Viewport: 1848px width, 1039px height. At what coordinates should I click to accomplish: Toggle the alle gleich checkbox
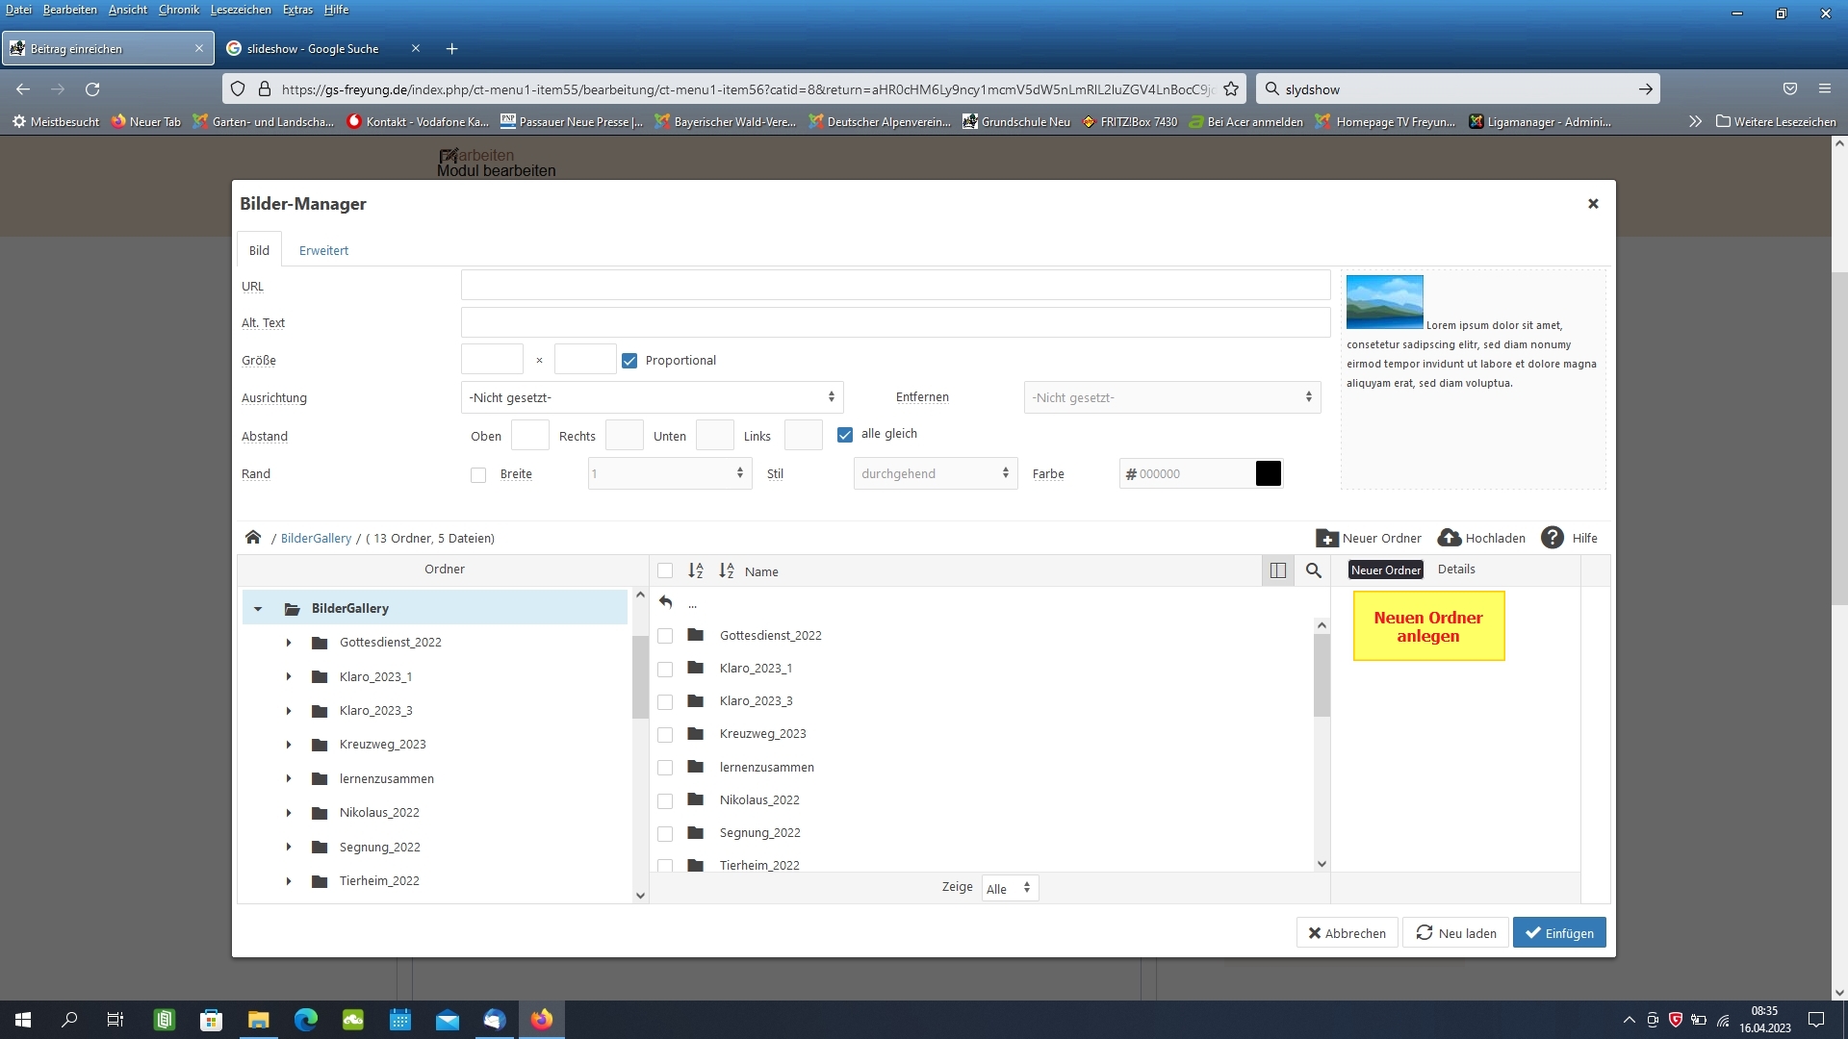845,435
